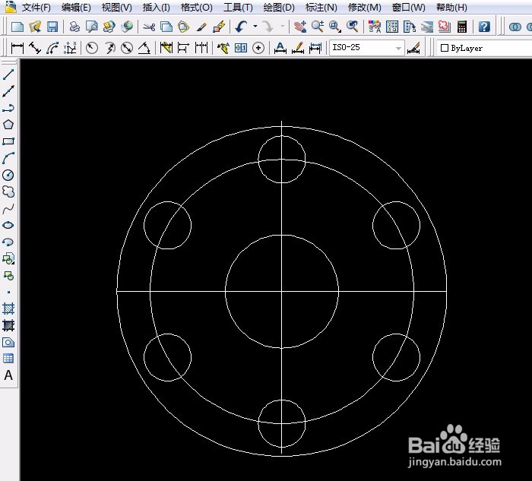
Task: Open the 修改(M) menu
Action: tap(364, 7)
